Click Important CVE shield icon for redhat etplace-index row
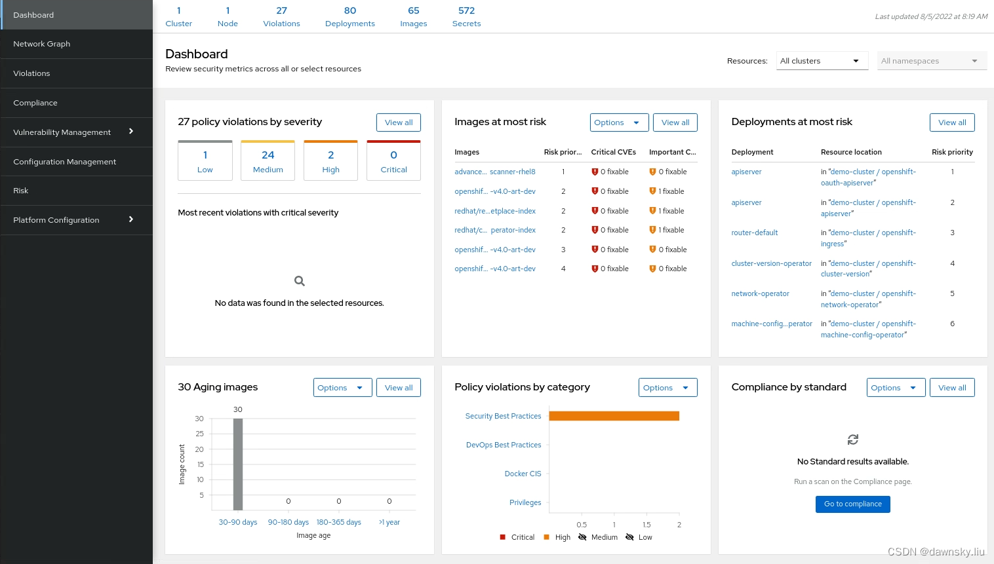This screenshot has width=994, height=564. (652, 211)
